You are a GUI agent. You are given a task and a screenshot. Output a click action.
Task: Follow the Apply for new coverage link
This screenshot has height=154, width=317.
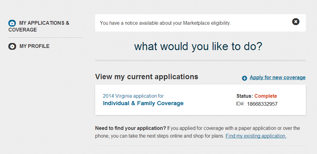pos(278,78)
